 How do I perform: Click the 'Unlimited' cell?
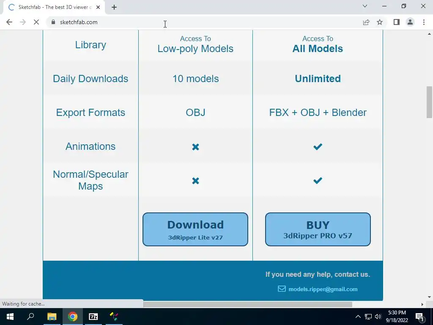(x=318, y=79)
